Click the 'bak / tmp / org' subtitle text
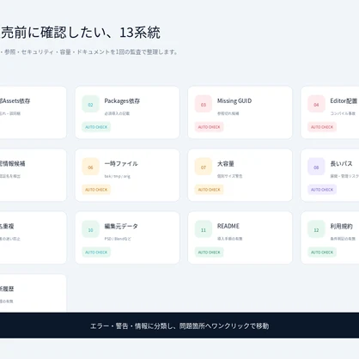Viewport: 359px width, 359px height. click(x=118, y=176)
